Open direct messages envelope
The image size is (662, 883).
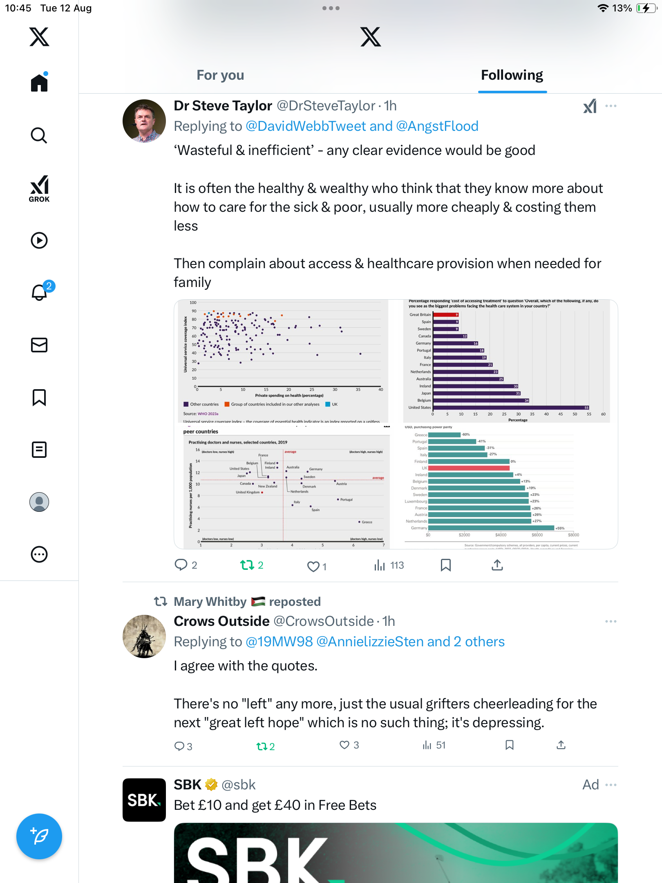(39, 345)
